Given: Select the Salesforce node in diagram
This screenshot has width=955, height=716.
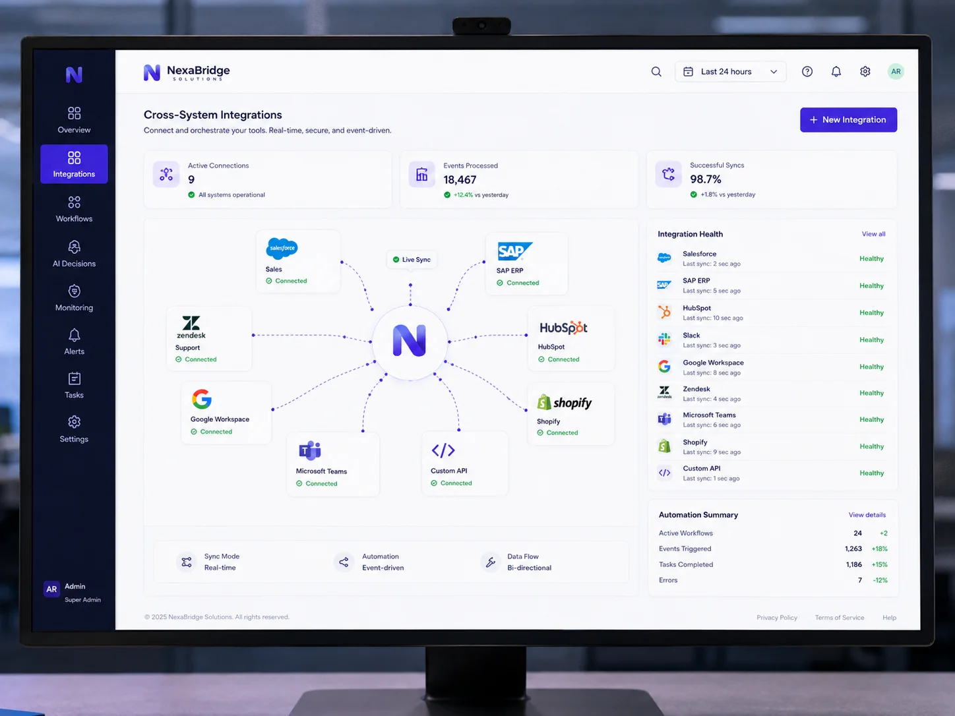Looking at the screenshot, I should click(298, 262).
